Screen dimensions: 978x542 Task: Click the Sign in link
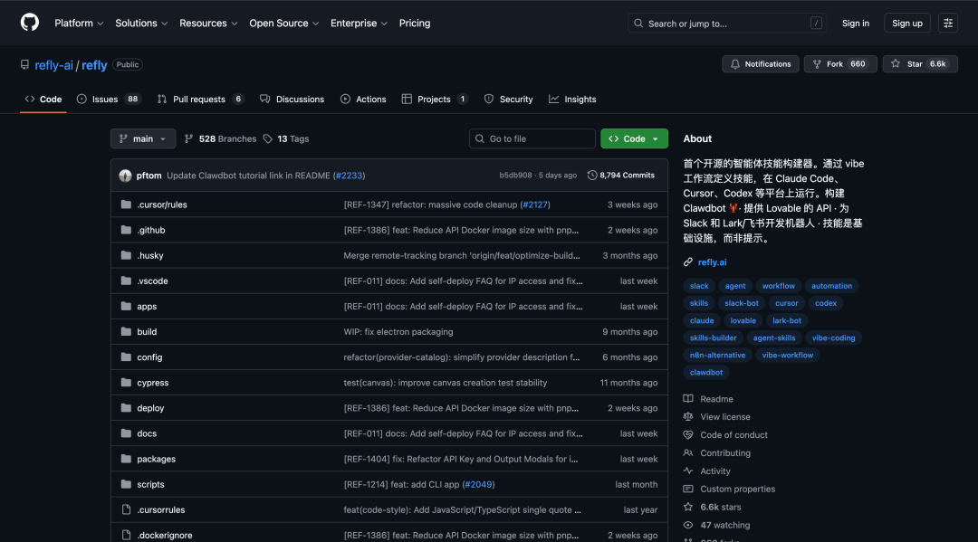(x=855, y=23)
